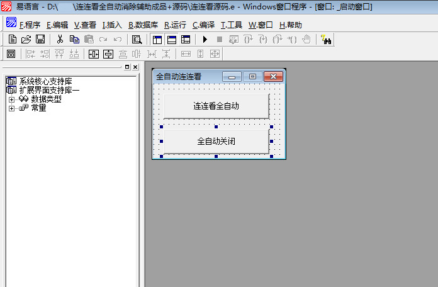Toggle the third window layout view button
The height and width of the screenshot is (287, 438).
click(x=186, y=40)
